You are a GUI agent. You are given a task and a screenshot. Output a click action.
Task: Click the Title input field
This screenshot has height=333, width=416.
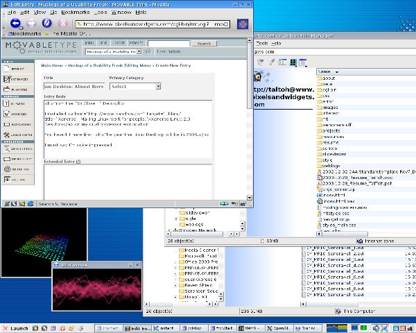pyautogui.click(x=74, y=86)
